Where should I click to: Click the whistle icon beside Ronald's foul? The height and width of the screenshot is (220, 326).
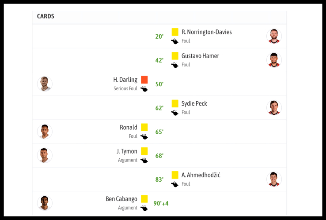coord(144,136)
